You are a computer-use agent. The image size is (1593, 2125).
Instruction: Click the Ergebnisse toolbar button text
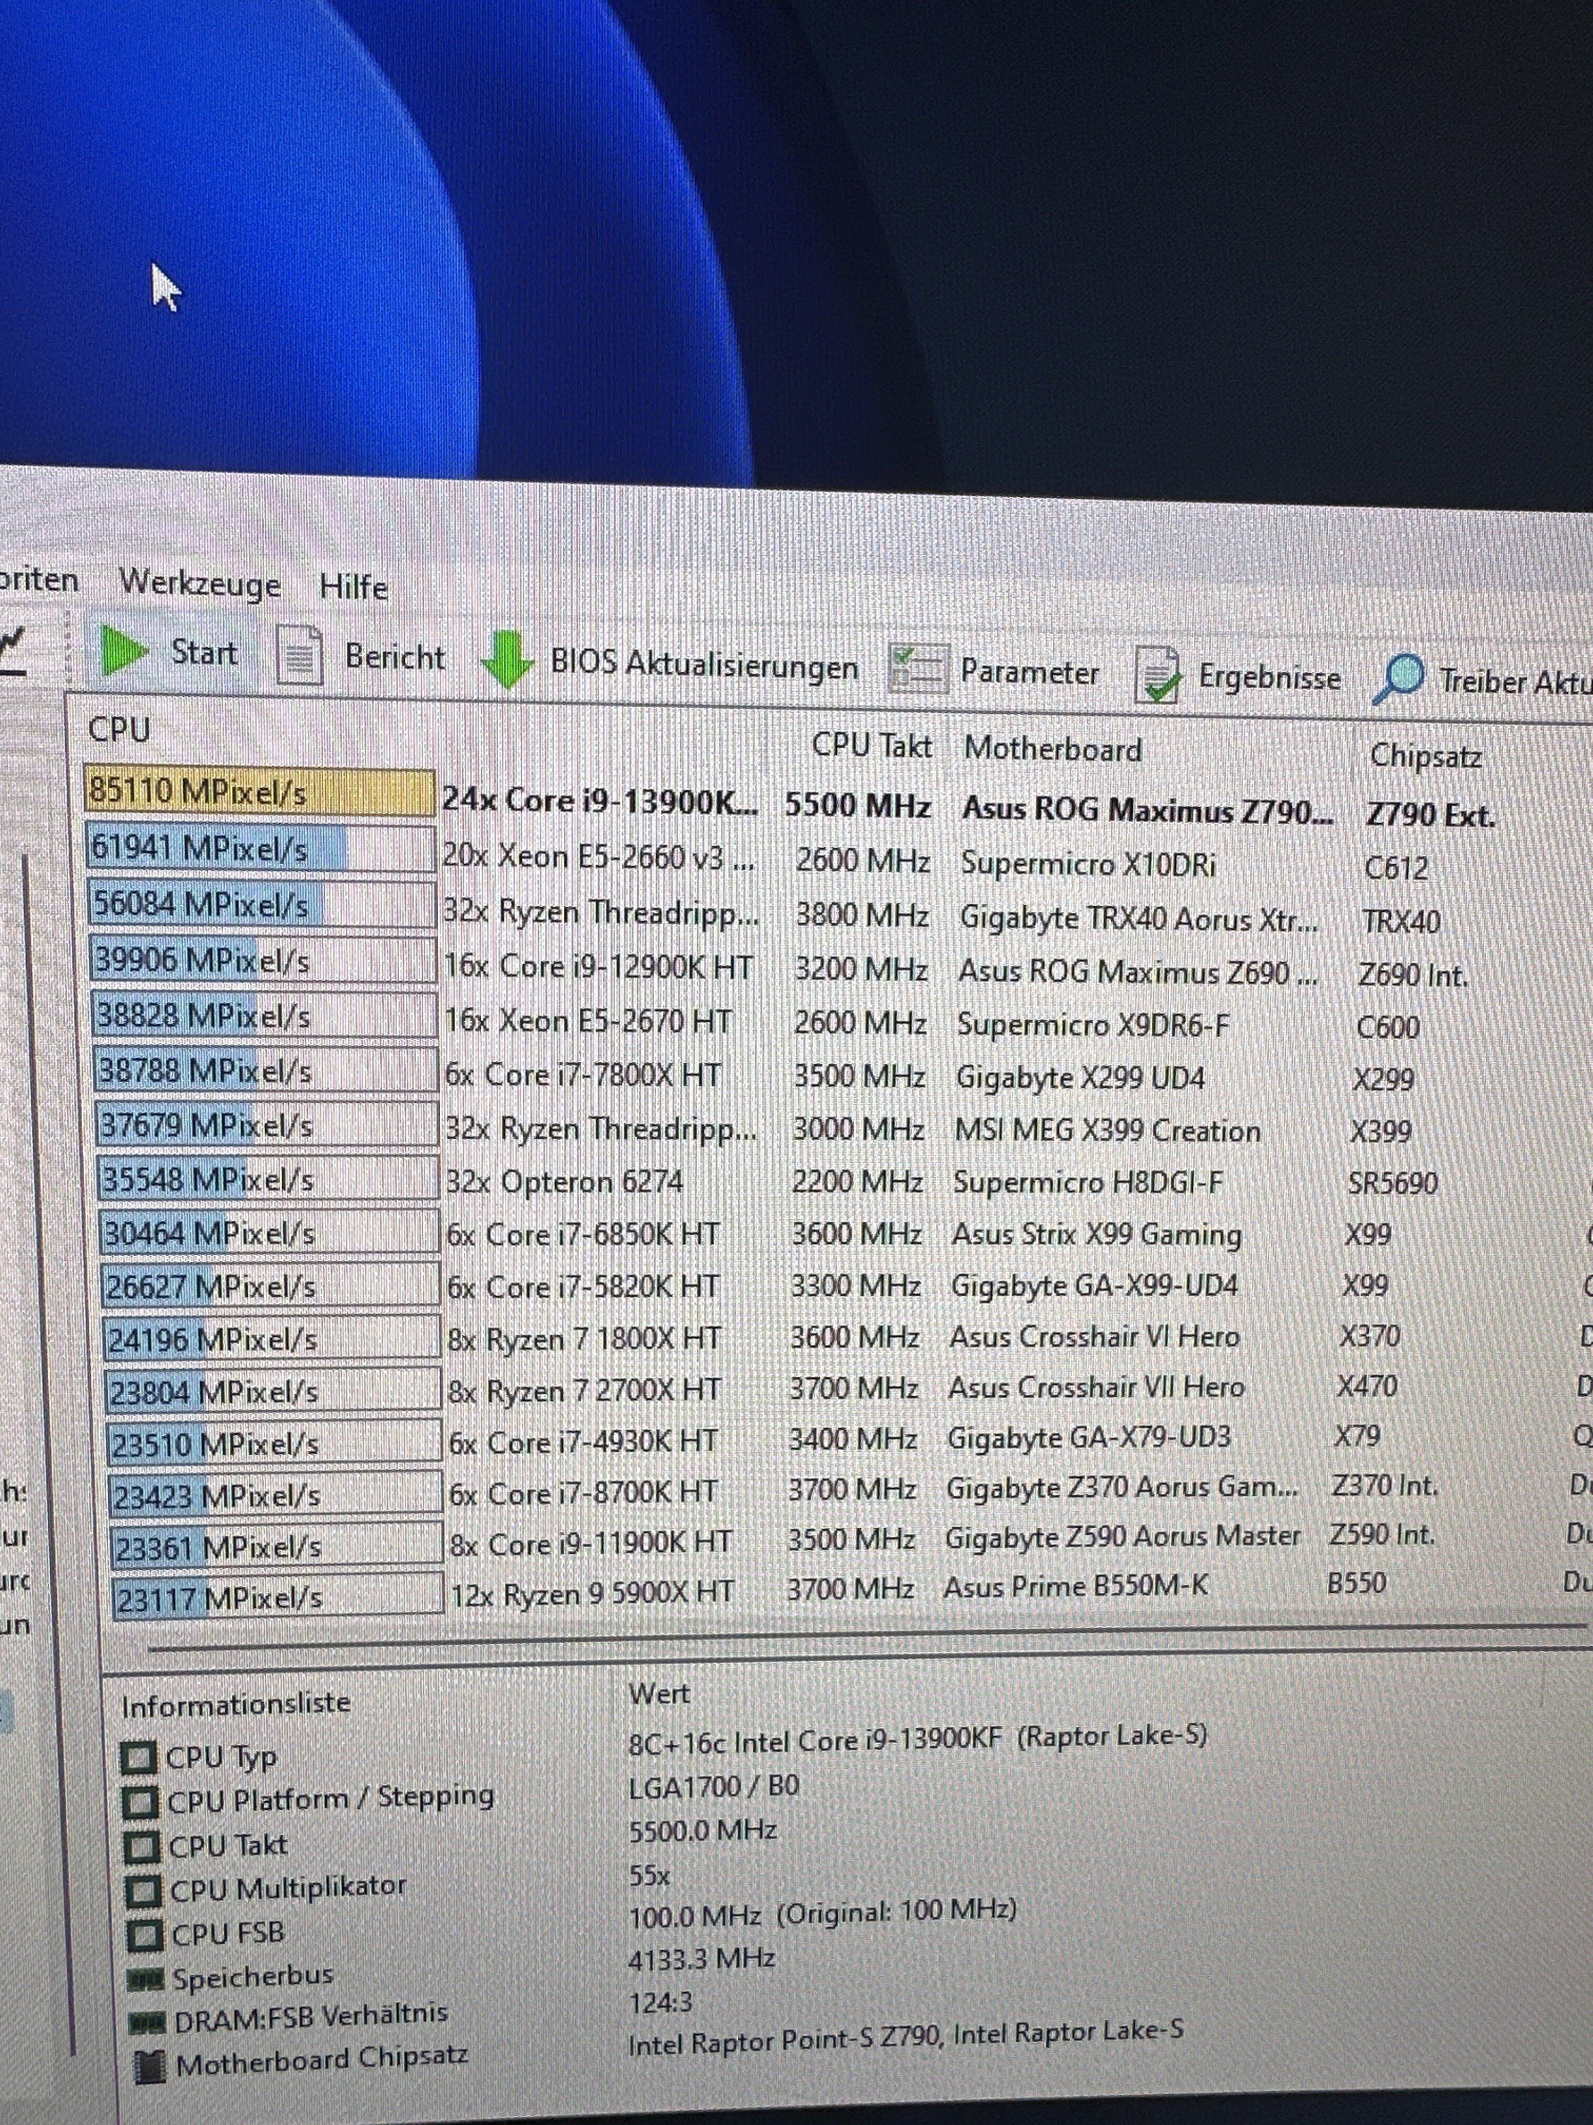pos(1268,678)
